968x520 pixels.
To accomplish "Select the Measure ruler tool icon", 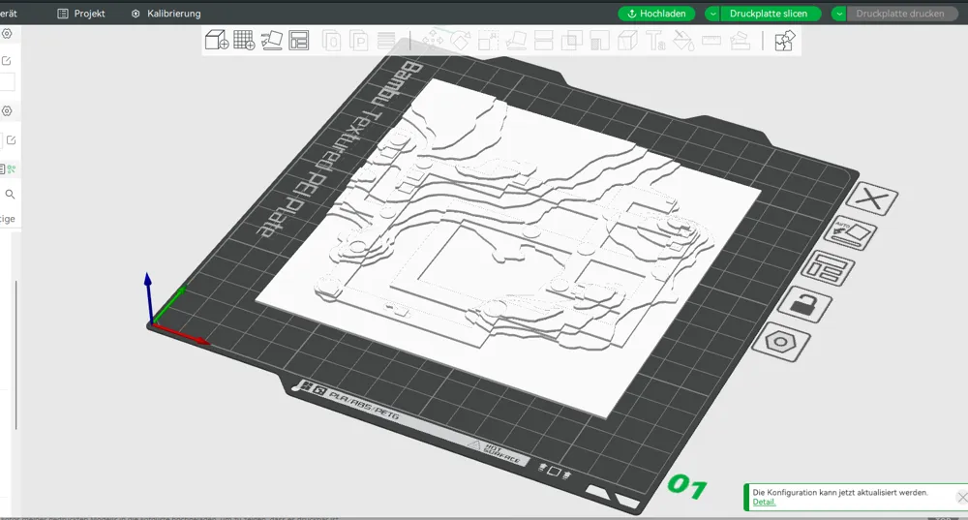I will (711, 41).
